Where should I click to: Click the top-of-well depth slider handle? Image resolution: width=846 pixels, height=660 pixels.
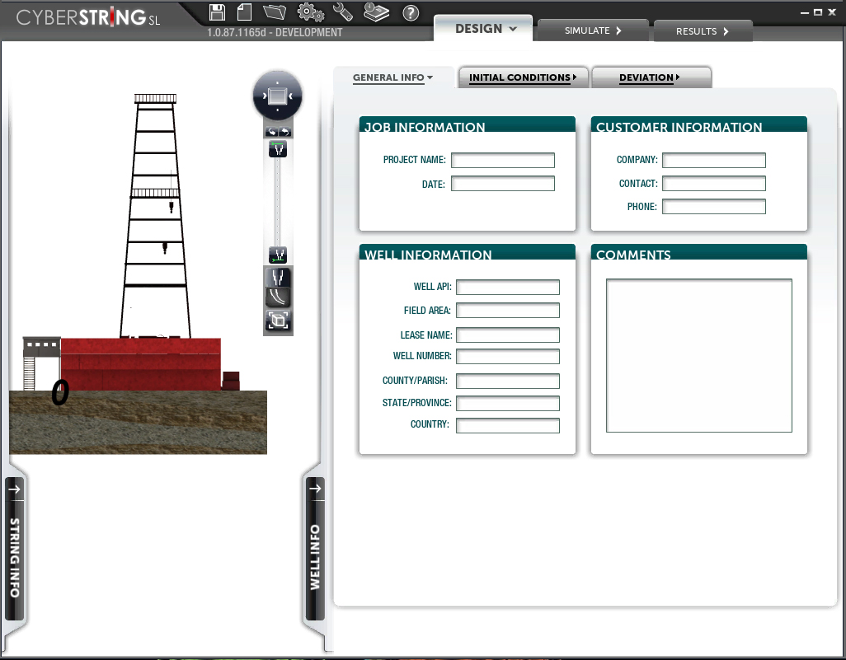(x=278, y=149)
